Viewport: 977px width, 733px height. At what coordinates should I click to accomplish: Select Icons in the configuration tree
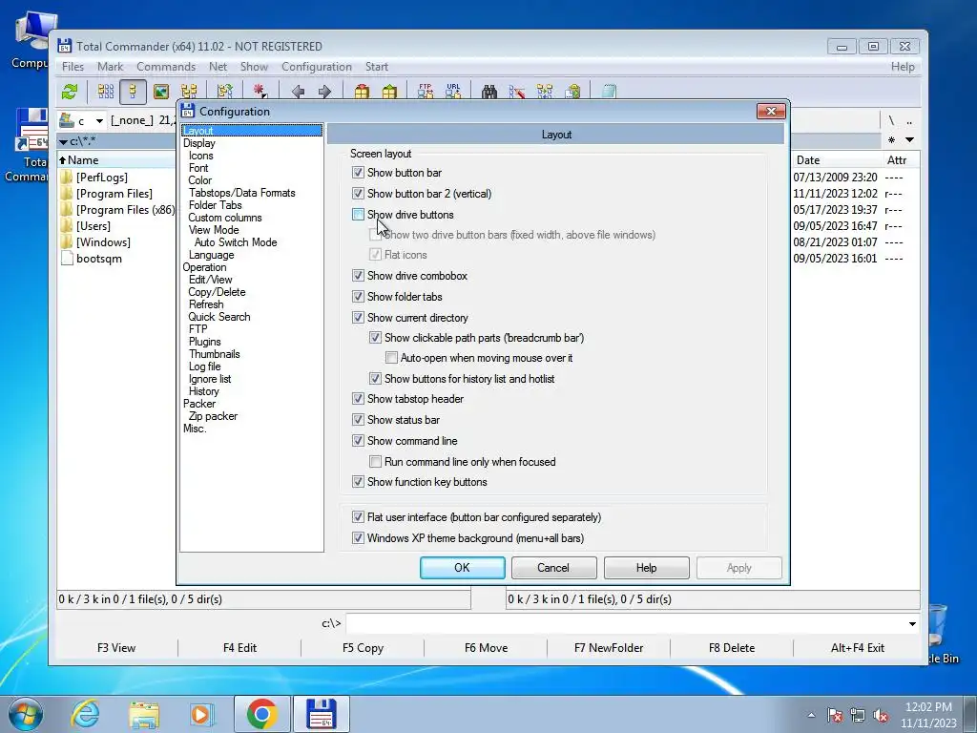[x=200, y=156]
